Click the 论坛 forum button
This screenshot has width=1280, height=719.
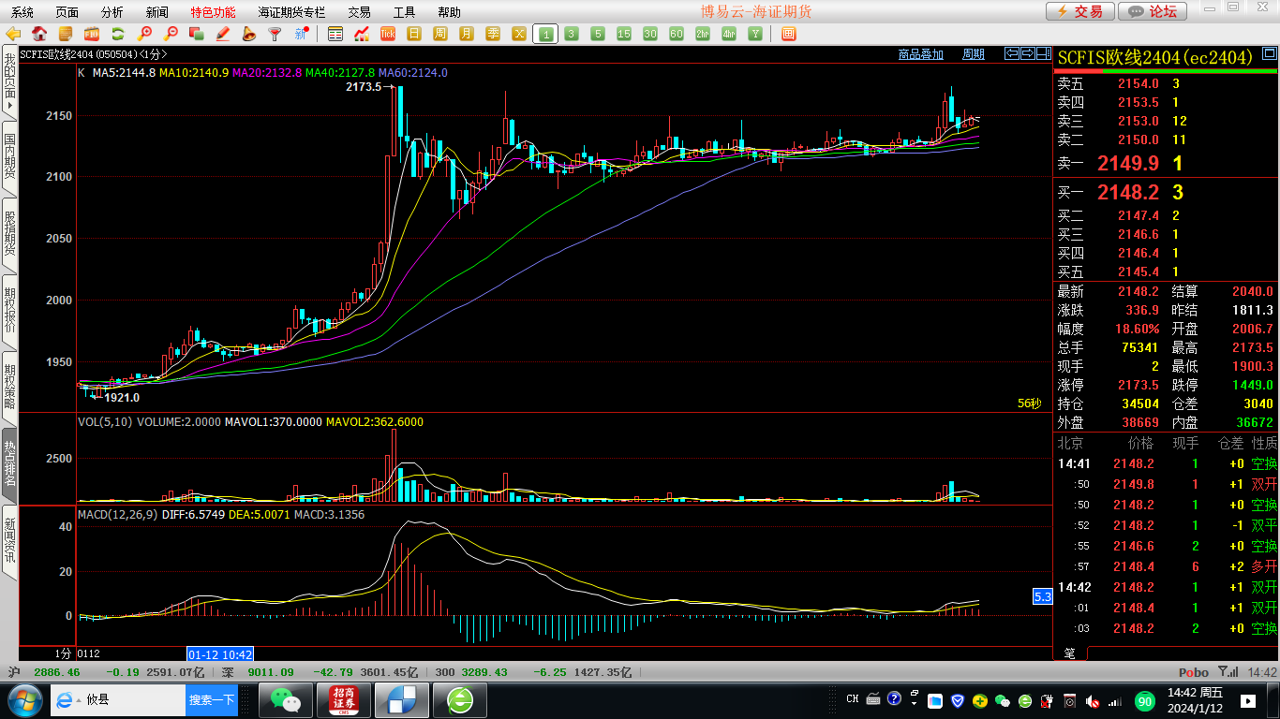[1153, 11]
